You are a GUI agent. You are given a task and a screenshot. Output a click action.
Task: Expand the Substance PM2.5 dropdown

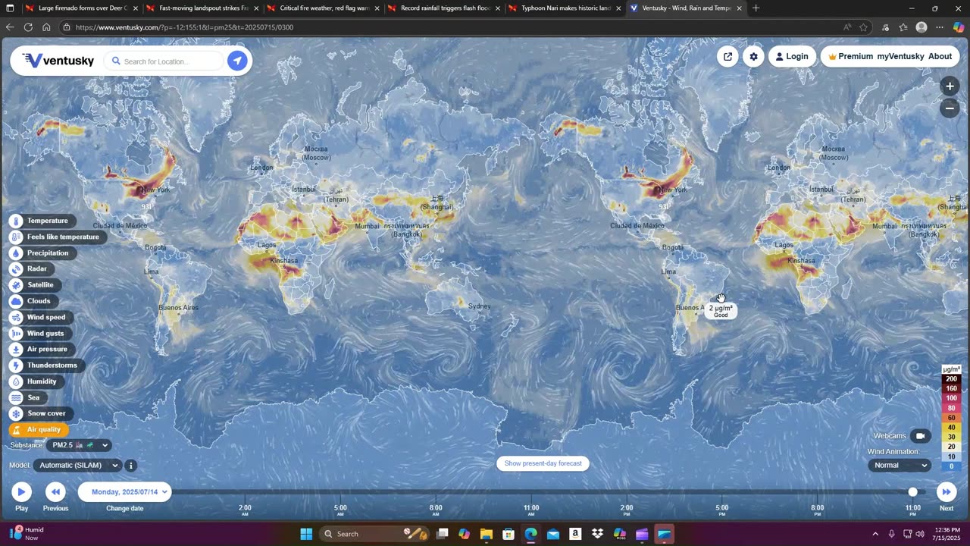point(80,445)
